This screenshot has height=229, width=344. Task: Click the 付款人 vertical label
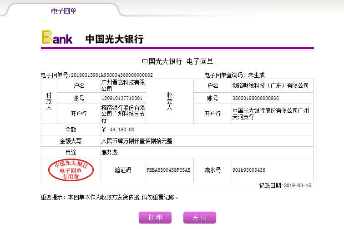[49, 101]
